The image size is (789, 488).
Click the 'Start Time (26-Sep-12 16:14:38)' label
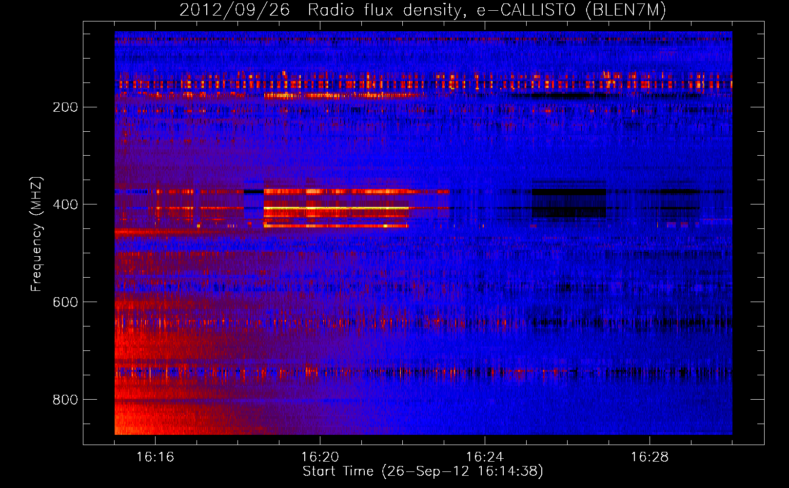[x=423, y=471]
